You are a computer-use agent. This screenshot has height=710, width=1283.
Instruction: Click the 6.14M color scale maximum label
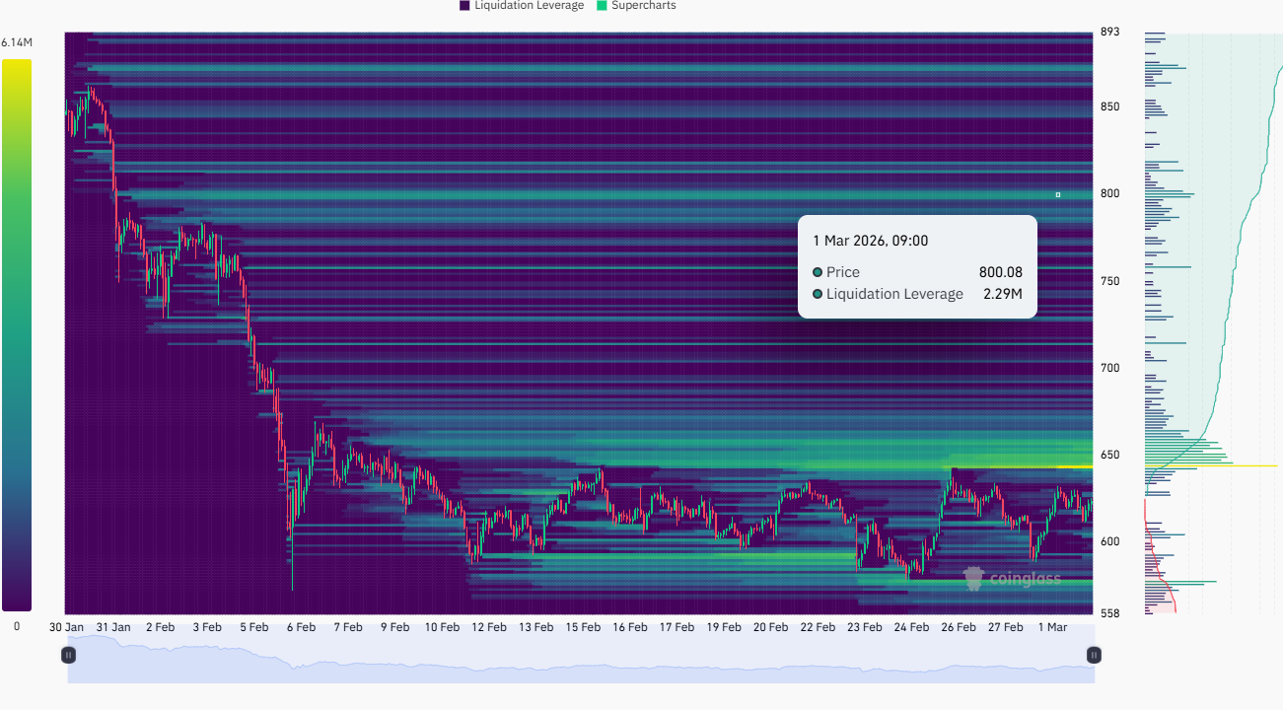[17, 43]
